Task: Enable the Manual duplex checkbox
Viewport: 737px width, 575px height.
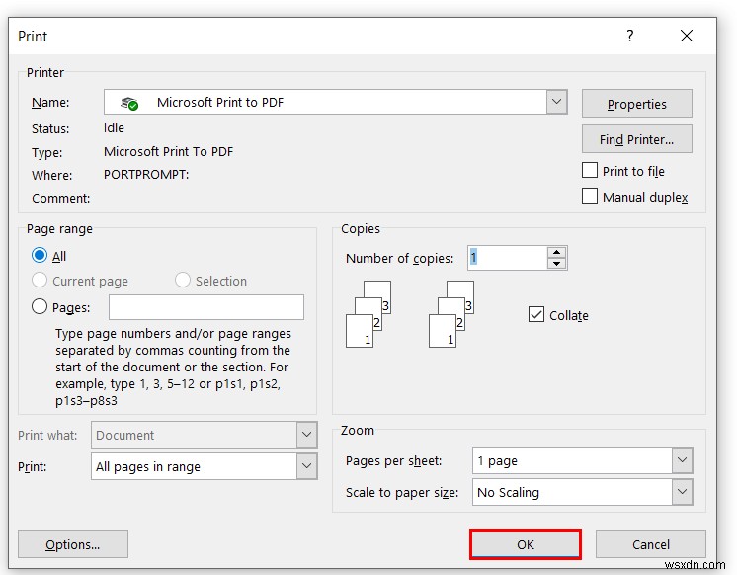Action: point(590,196)
